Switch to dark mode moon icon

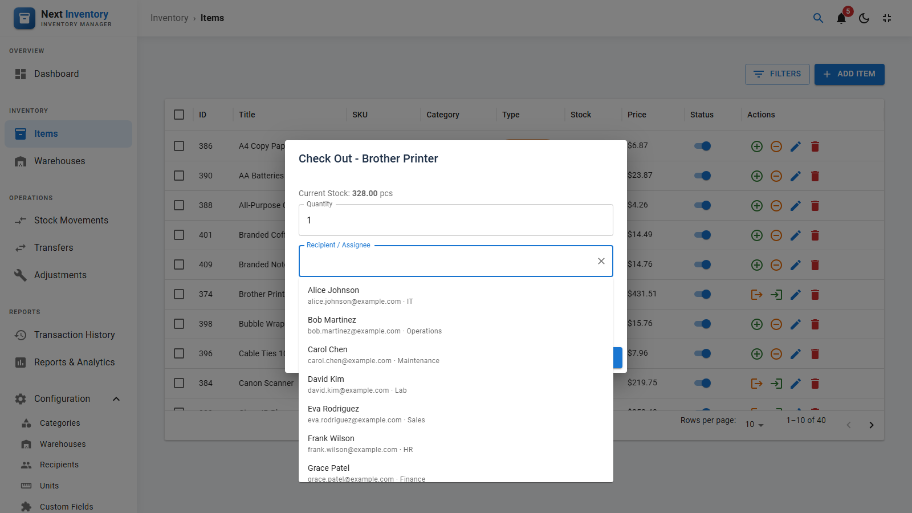click(864, 18)
